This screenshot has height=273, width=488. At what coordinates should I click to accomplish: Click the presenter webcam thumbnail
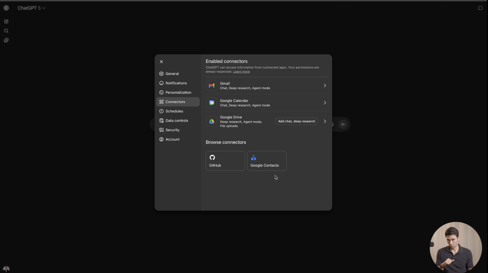pos(456,247)
